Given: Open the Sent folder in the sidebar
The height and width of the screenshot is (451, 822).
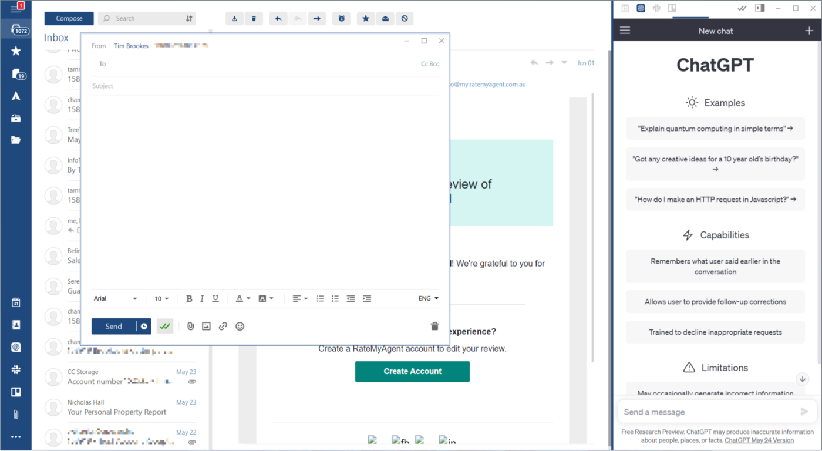Looking at the screenshot, I should tap(16, 96).
